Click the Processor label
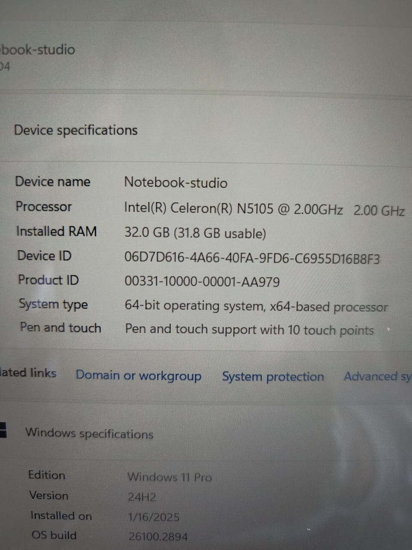 coord(44,207)
